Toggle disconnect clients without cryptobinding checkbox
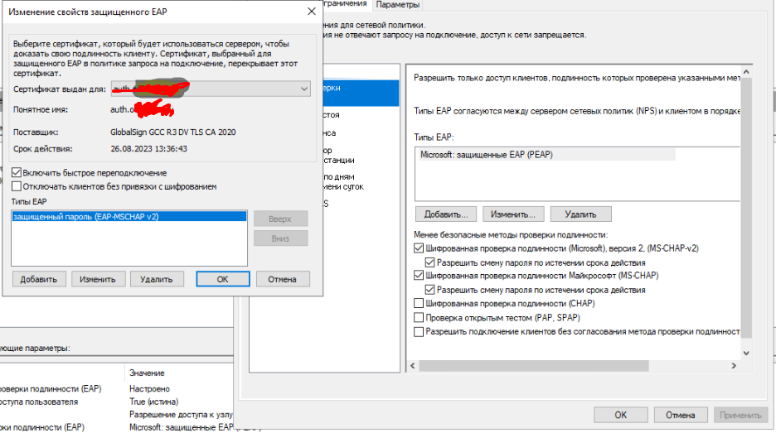This screenshot has height=433, width=776. point(17,186)
